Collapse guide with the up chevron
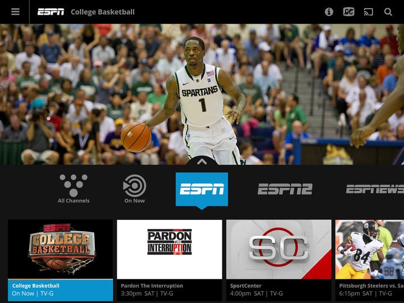 pos(202,161)
